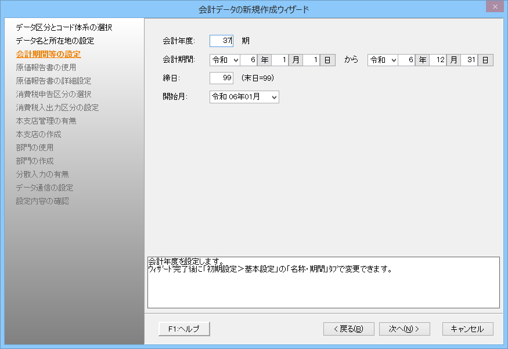Select step 消費税申告区分の選択

click(x=54, y=94)
